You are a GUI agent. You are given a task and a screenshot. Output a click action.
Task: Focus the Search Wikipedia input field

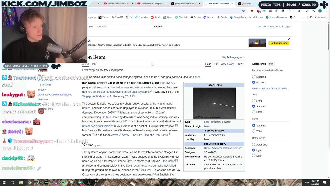click(120, 27)
